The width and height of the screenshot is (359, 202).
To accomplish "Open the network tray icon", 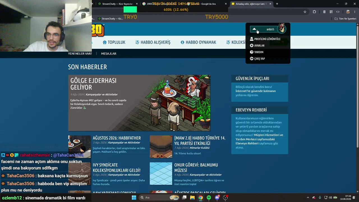I will coord(326,198).
